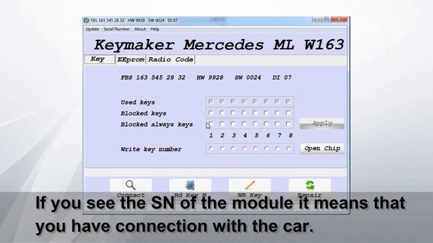Click the Repair green arrows button
433x243 pixels.
click(x=310, y=189)
